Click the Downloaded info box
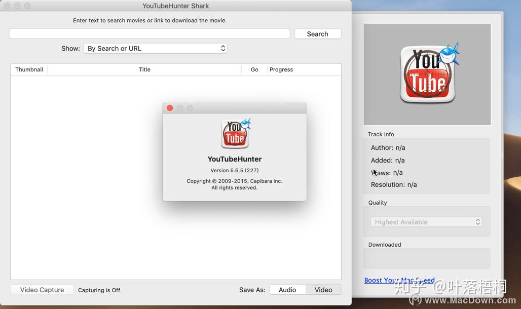The height and width of the screenshot is (309, 521). point(427,258)
